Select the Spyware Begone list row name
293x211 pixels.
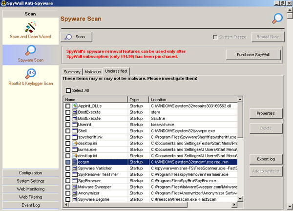(x=94, y=199)
